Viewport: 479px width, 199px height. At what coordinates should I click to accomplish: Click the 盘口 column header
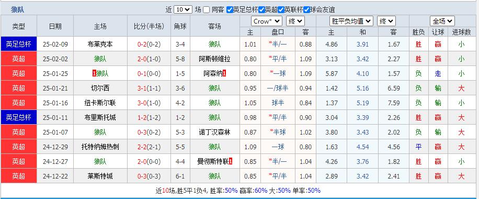pos(278,32)
